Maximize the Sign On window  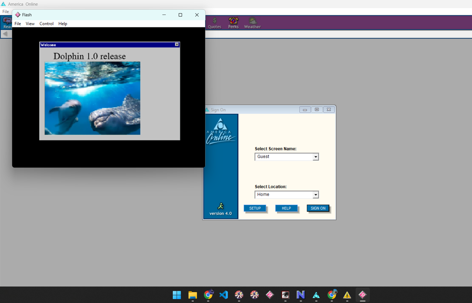point(317,110)
